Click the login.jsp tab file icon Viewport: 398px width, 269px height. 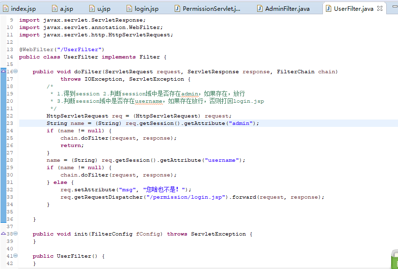pos(130,8)
